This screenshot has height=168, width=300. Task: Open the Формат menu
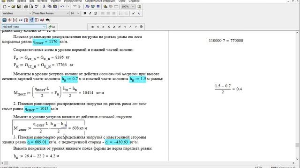click(x=55, y=1)
